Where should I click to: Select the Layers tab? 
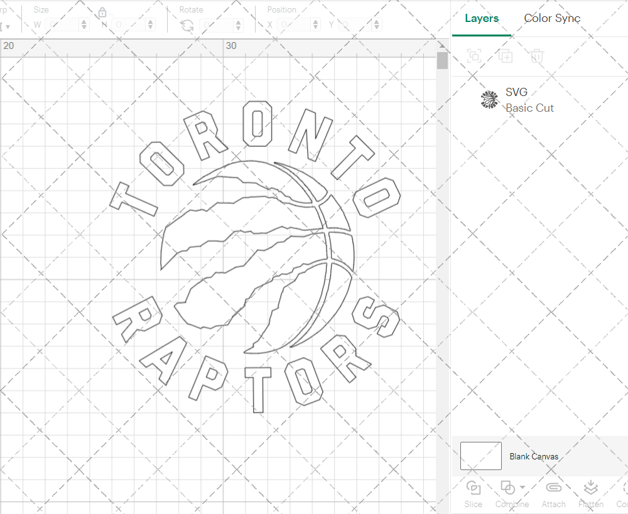[481, 18]
